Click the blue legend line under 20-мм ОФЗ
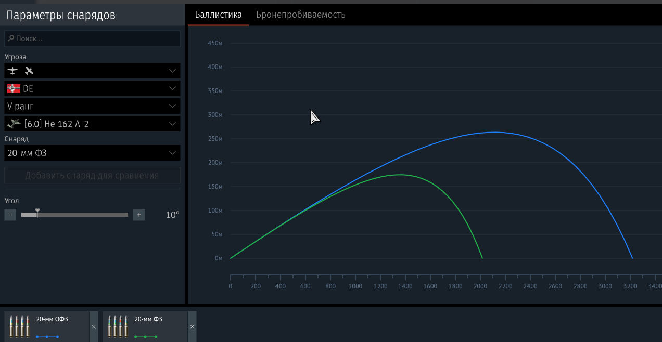The image size is (662, 342). [47, 337]
